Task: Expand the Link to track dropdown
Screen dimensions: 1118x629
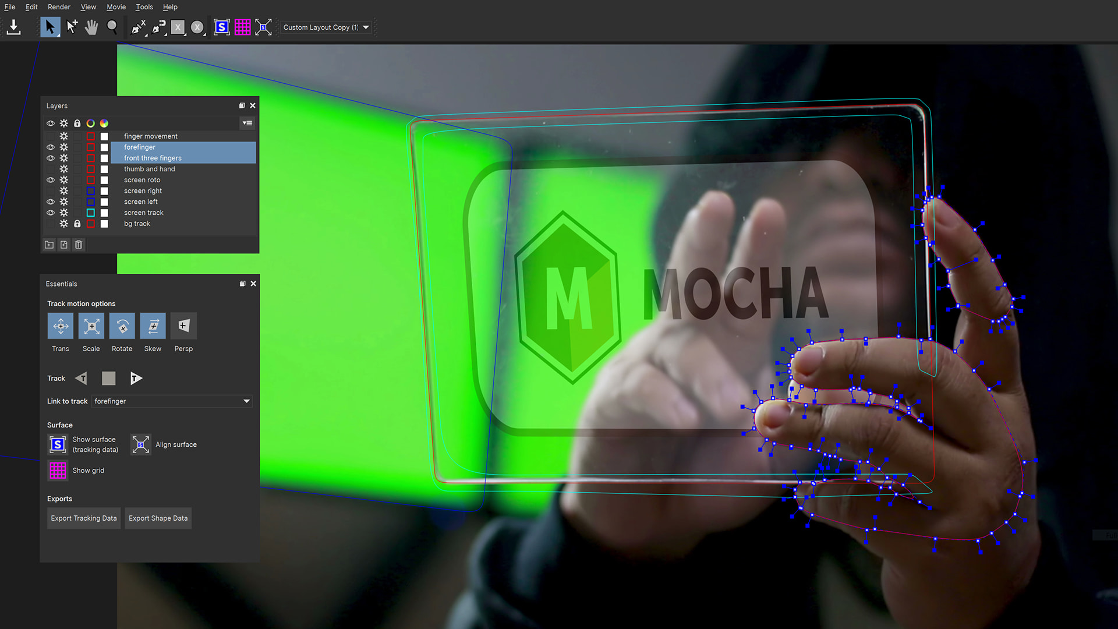Action: coord(246,401)
